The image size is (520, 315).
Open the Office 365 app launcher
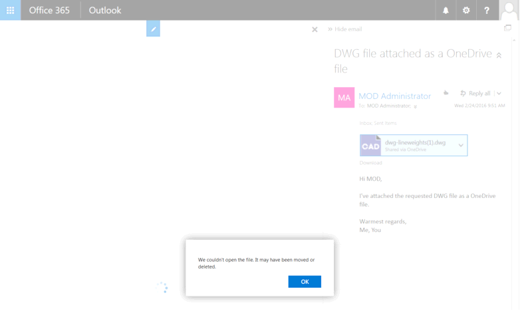point(10,10)
